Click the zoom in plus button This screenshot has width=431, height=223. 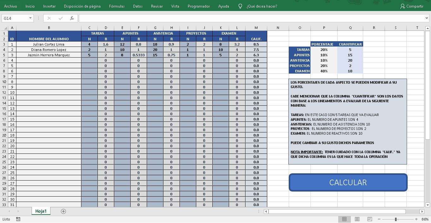click(416, 219)
